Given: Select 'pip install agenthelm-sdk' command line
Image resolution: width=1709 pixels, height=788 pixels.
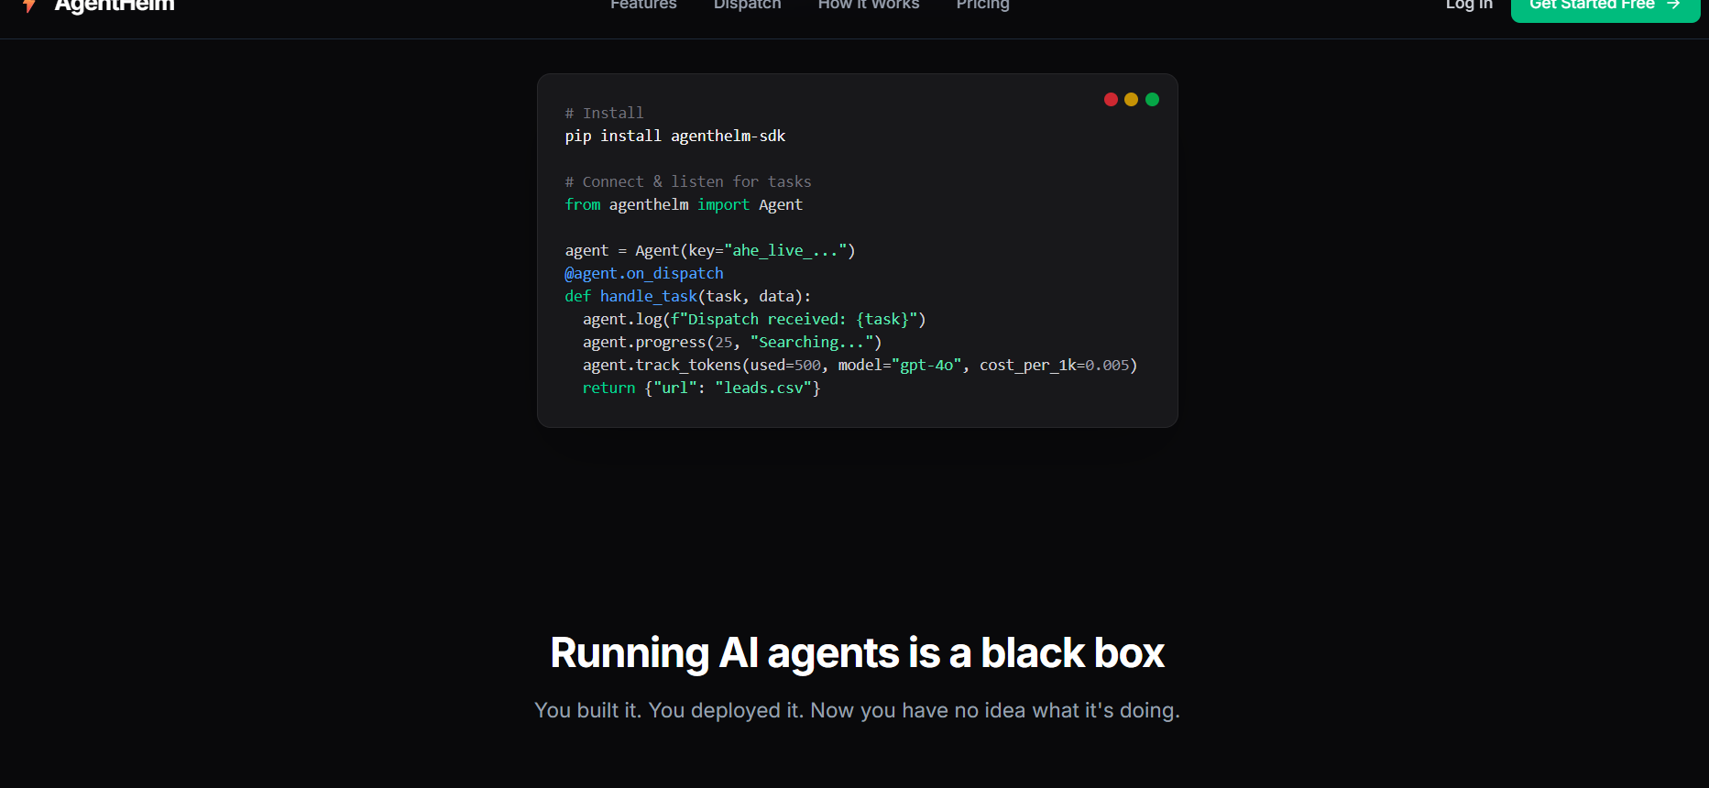Looking at the screenshot, I should click(x=675, y=136).
